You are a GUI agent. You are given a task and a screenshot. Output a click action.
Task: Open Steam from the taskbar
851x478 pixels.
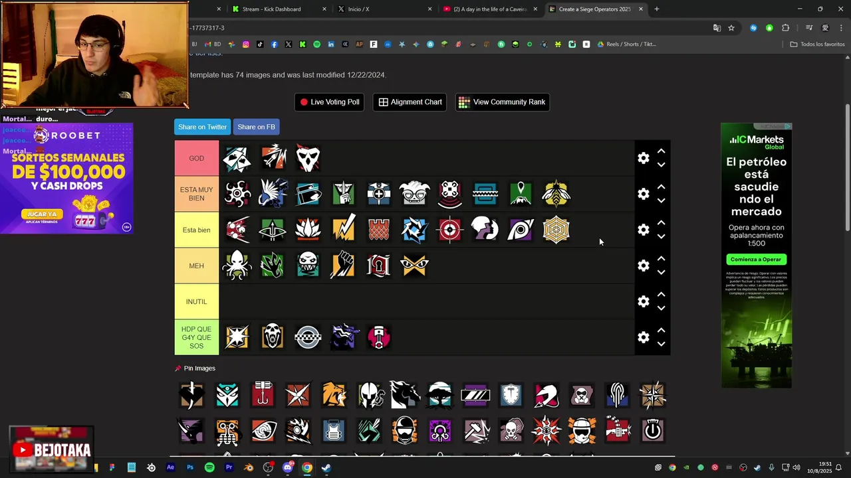pos(326,467)
